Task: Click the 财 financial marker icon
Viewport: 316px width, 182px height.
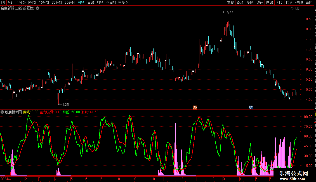Action: (x=251, y=107)
